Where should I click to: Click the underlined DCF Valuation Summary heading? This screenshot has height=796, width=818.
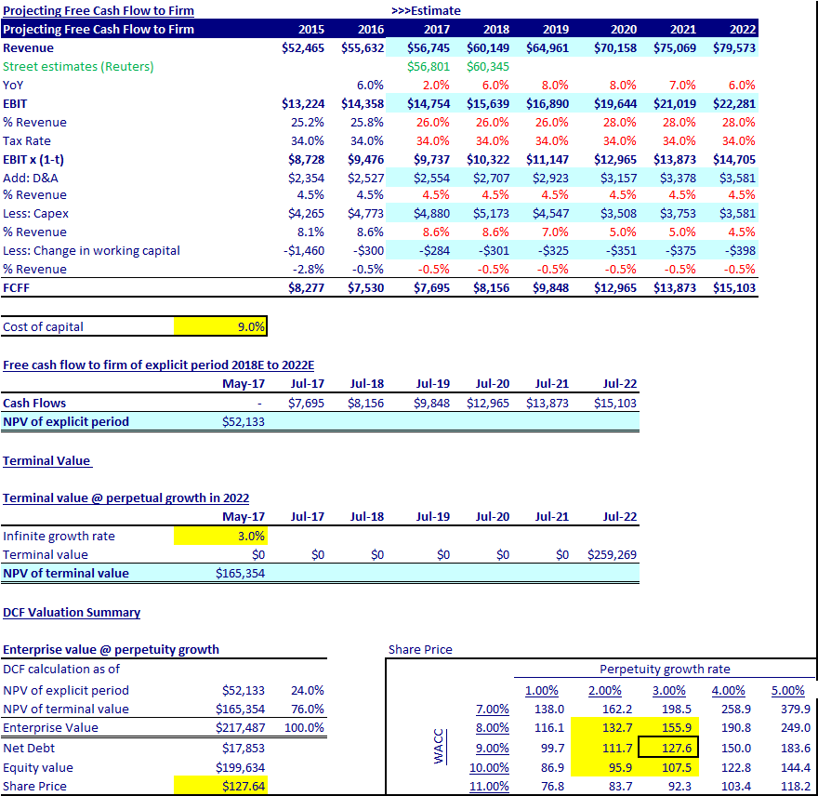72,612
